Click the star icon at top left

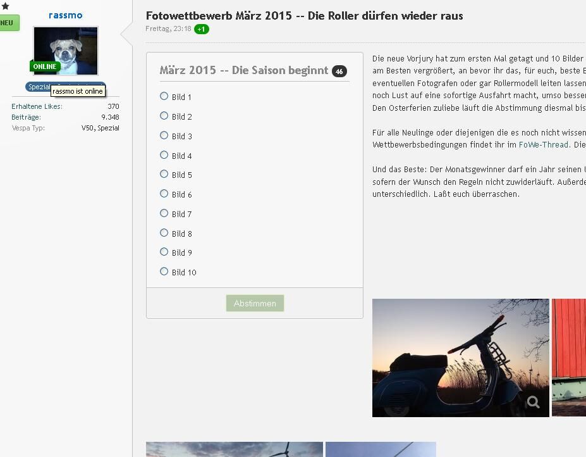(x=5, y=6)
